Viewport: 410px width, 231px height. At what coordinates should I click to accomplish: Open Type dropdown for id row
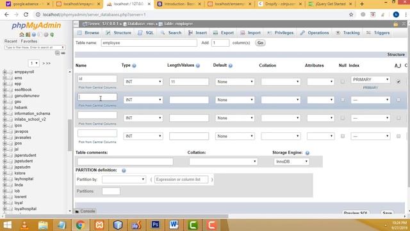pyautogui.click(x=143, y=81)
